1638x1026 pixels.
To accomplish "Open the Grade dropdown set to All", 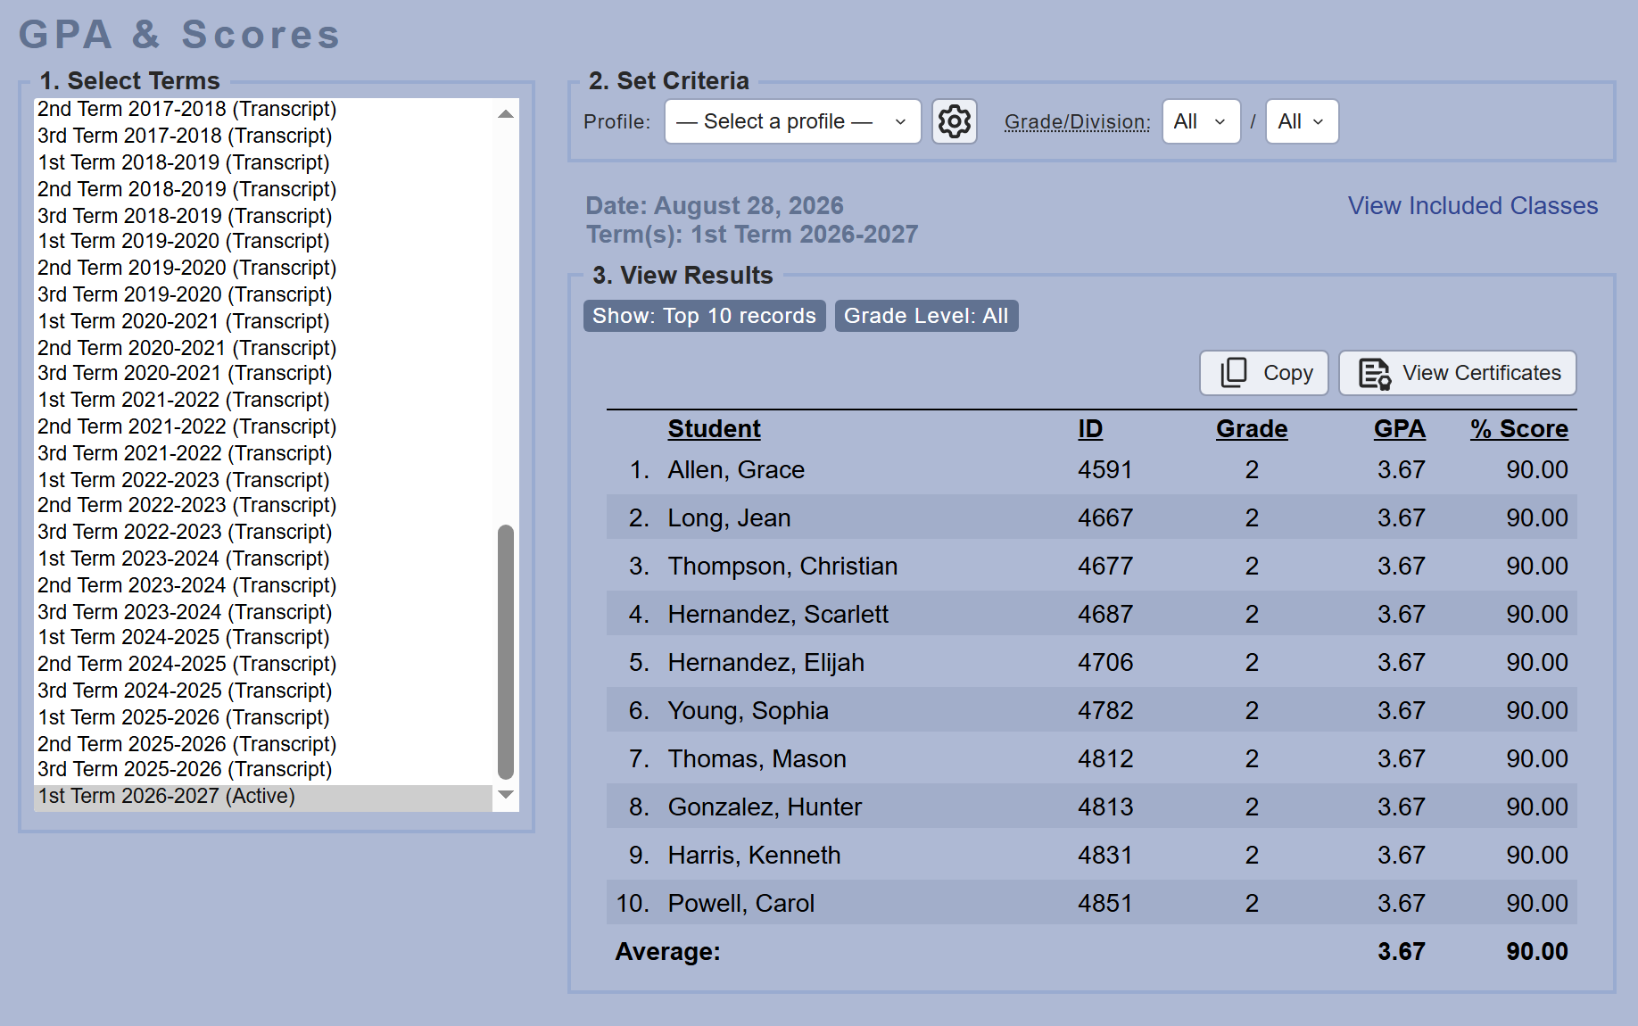I will pyautogui.click(x=1202, y=121).
